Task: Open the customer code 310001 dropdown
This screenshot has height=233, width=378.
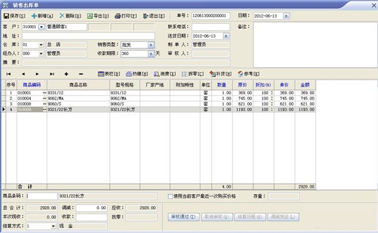Action: tap(42, 27)
